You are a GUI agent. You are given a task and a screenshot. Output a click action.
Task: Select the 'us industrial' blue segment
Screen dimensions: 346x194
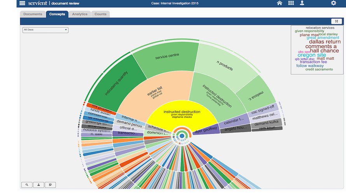click(98, 120)
